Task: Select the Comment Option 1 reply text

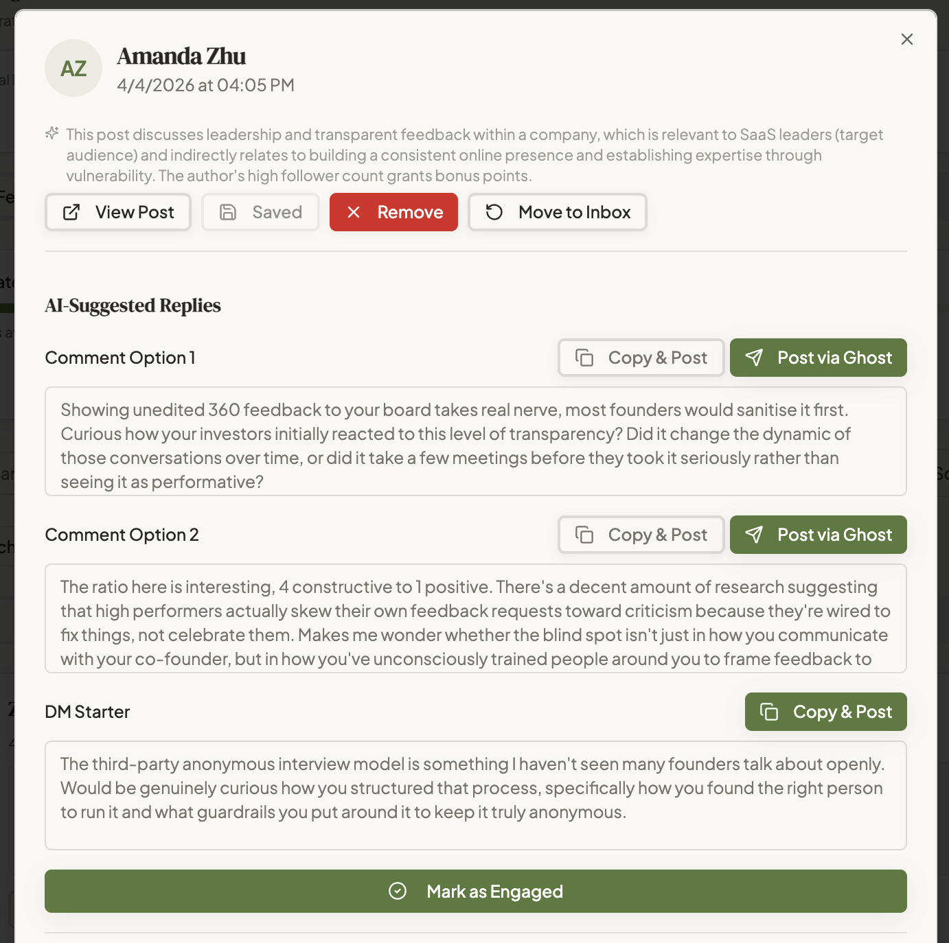Action: 476,441
